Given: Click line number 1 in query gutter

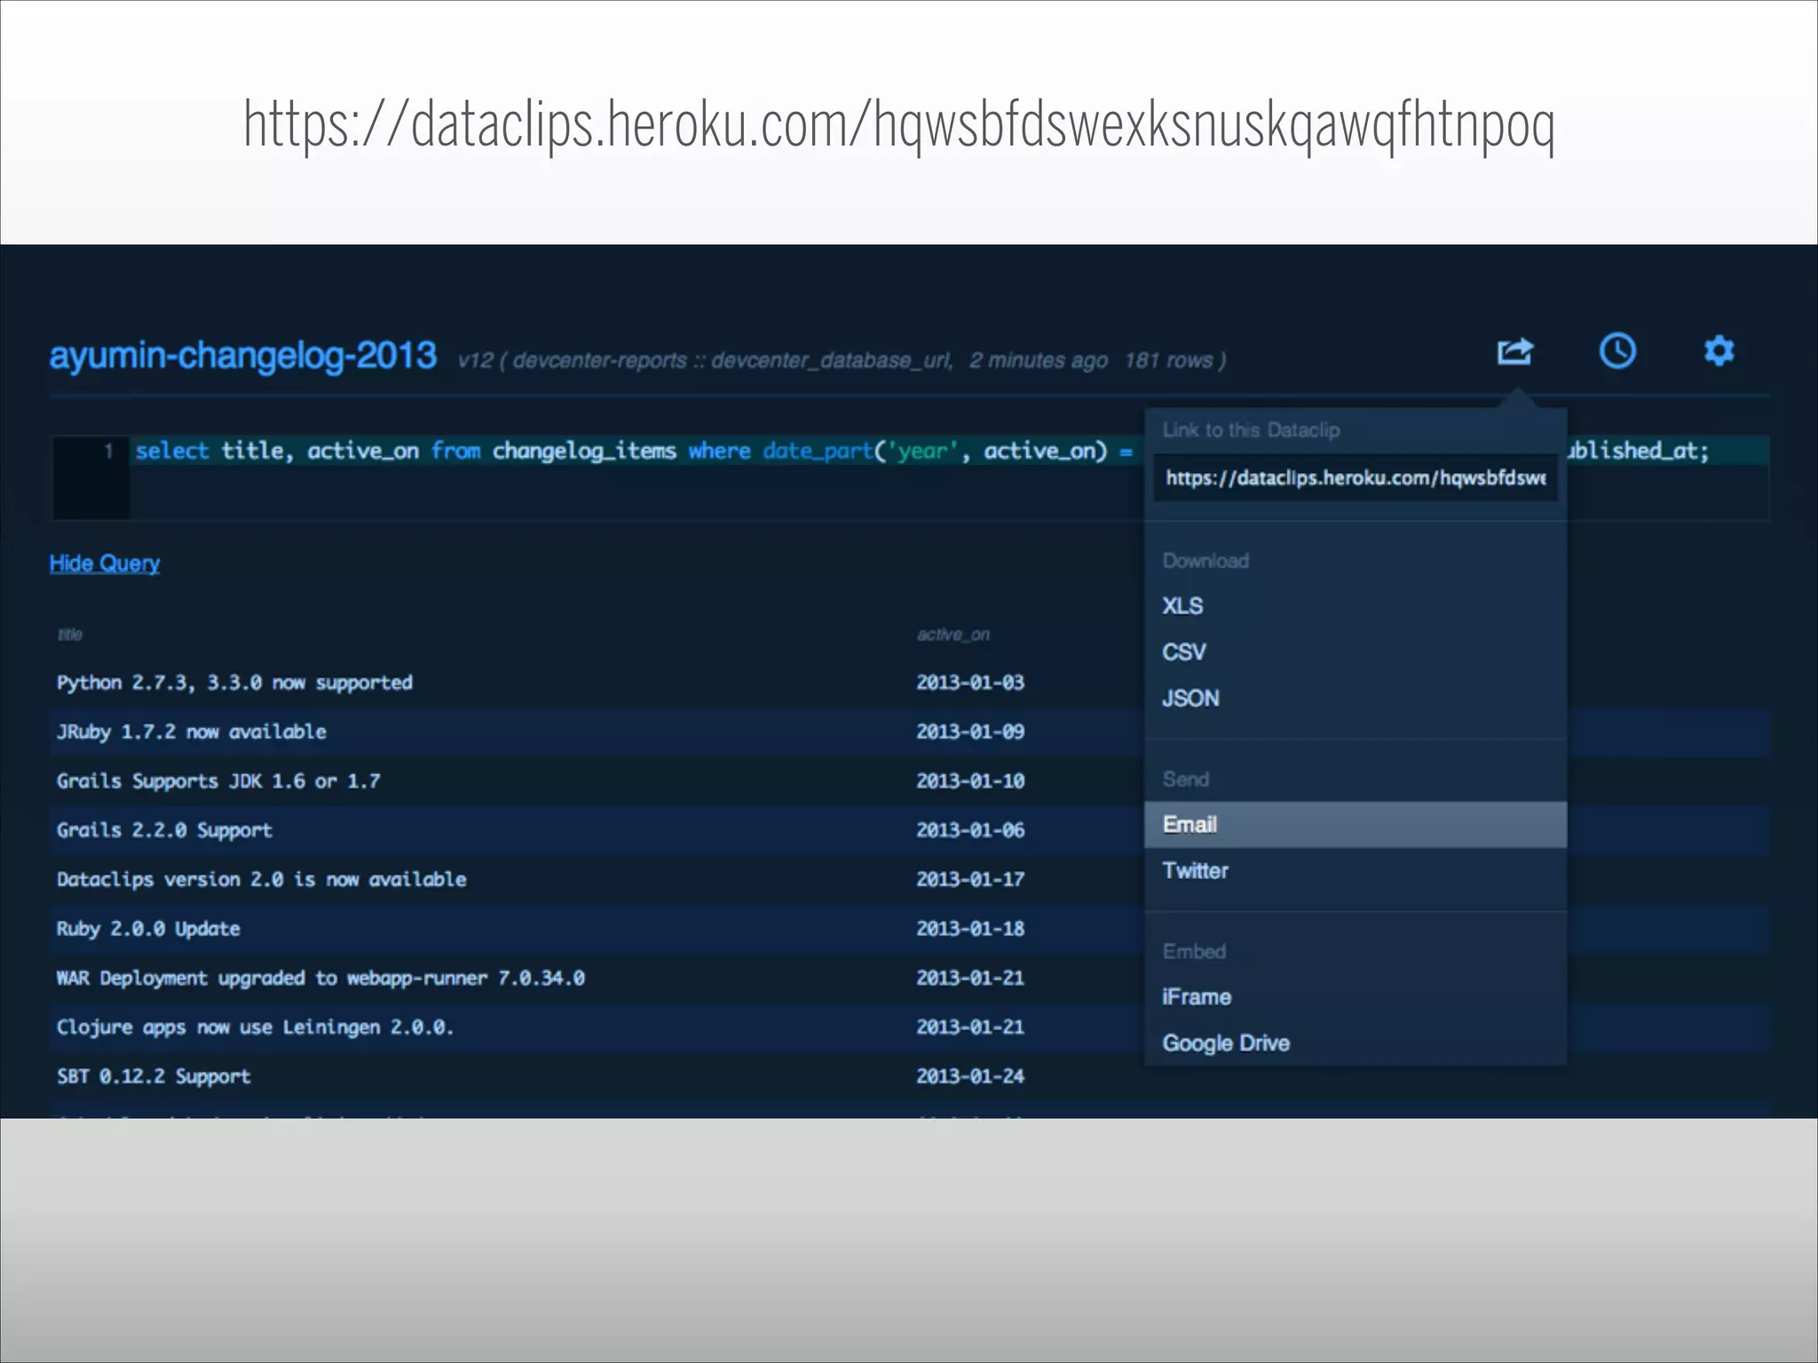Looking at the screenshot, I should (x=108, y=451).
